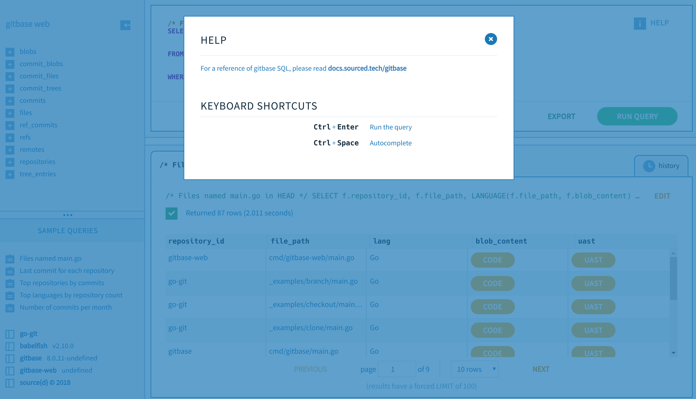The height and width of the screenshot is (399, 696).
Task: Click the page number input field
Action: tap(397, 369)
